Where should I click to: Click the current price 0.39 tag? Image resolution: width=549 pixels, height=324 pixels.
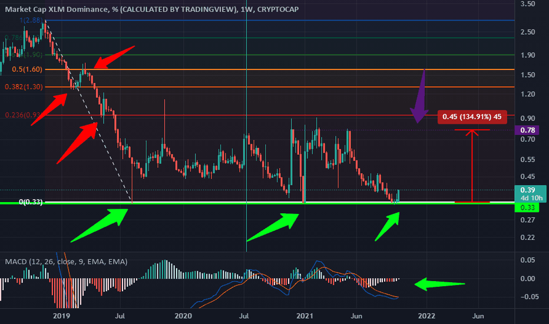[528, 190]
